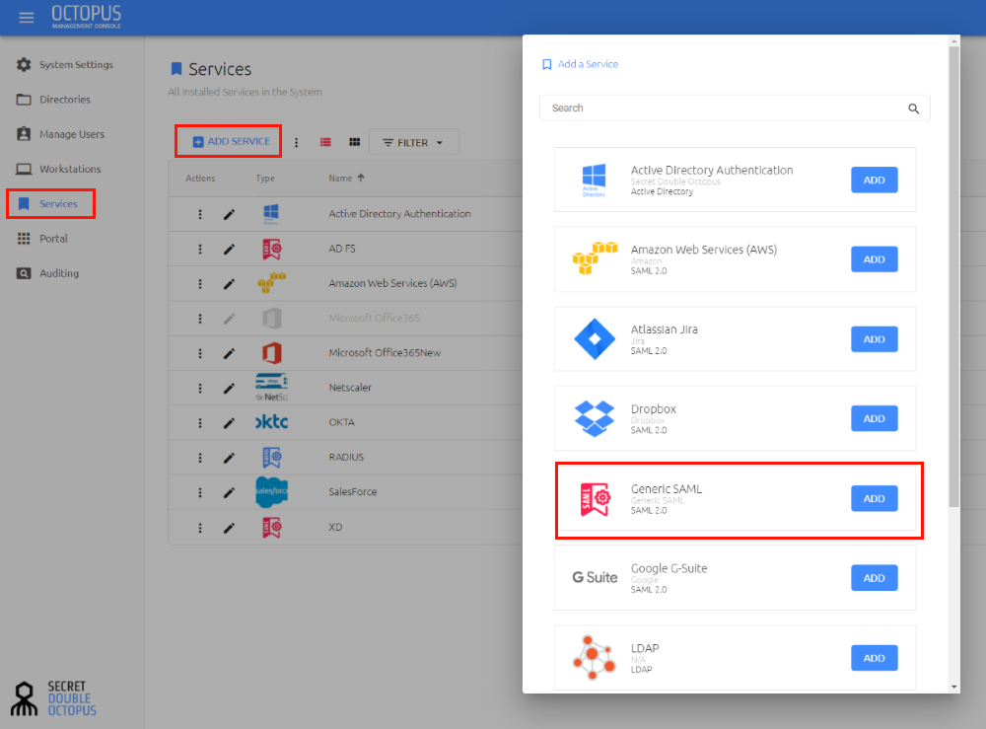
Task: Edit the OKTA service
Action: pos(230,423)
